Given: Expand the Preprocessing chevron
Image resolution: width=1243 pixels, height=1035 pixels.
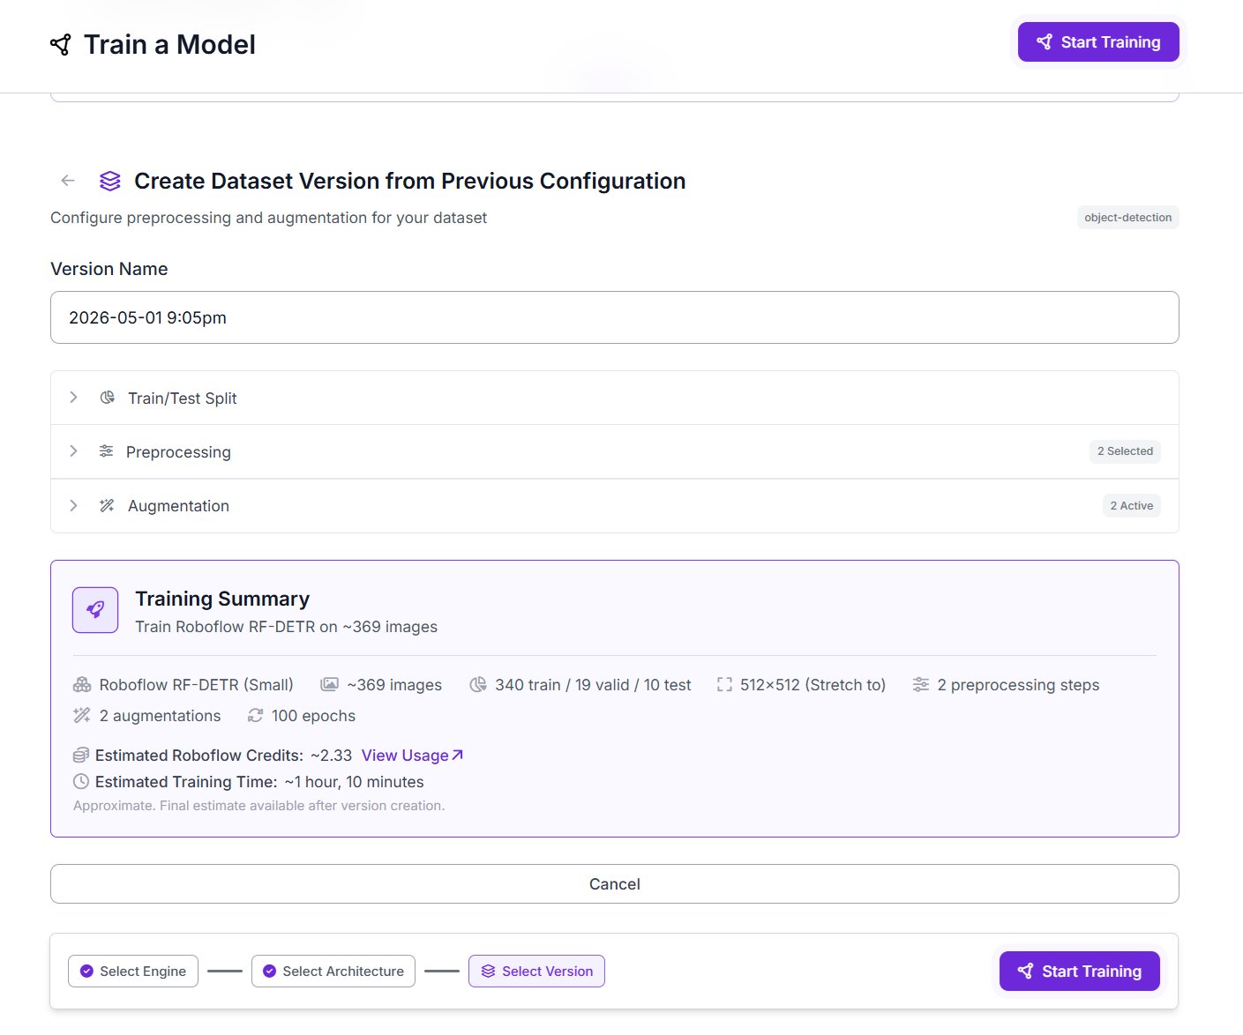Looking at the screenshot, I should [73, 451].
